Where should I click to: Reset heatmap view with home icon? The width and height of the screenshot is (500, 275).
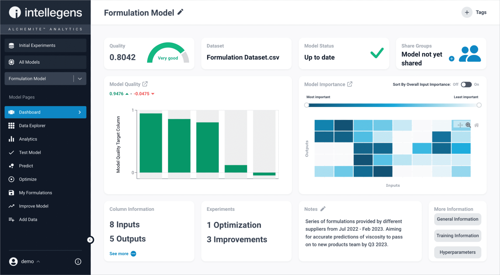476,125
